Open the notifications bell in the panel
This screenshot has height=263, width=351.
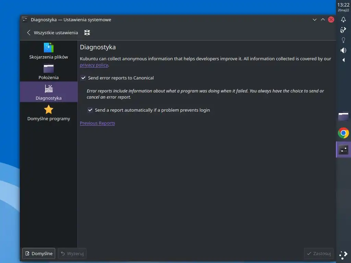343,20
